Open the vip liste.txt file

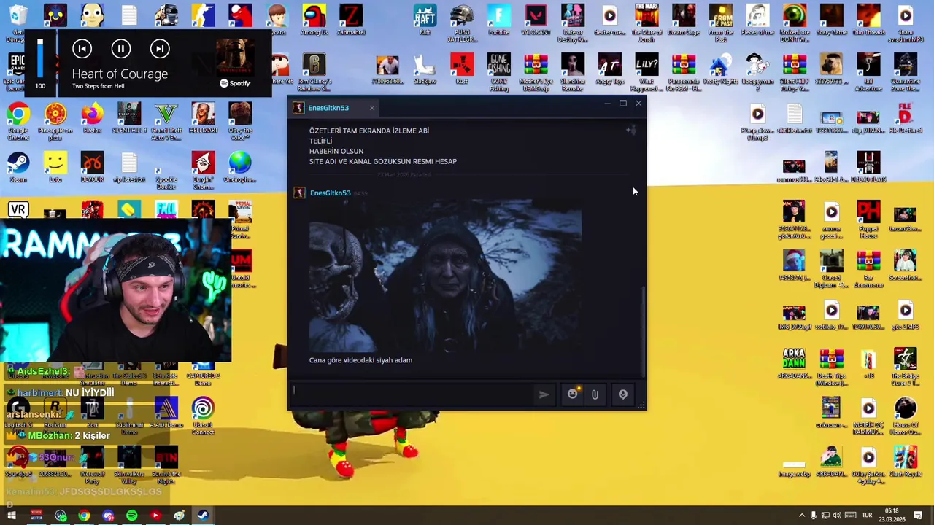(x=129, y=168)
